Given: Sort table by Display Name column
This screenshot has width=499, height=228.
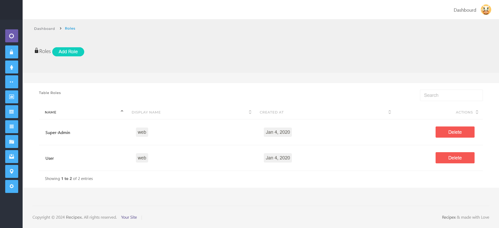Looking at the screenshot, I should [146, 112].
